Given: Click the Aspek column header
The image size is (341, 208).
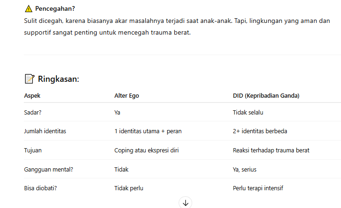Looking at the screenshot, I should 32,96.
